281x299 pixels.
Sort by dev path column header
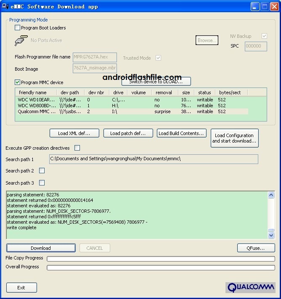tap(70, 93)
